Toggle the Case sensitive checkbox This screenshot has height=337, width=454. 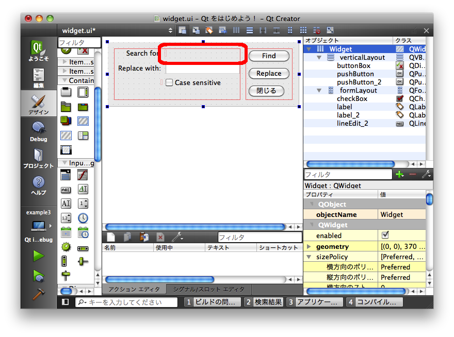coord(169,82)
